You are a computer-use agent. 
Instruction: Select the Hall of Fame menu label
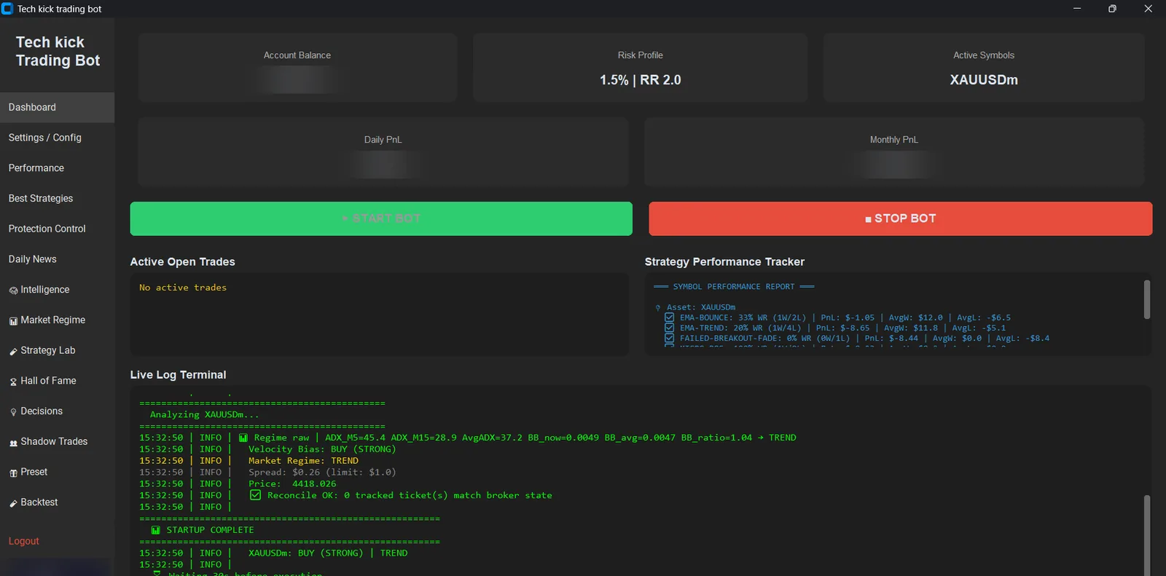[x=48, y=381]
